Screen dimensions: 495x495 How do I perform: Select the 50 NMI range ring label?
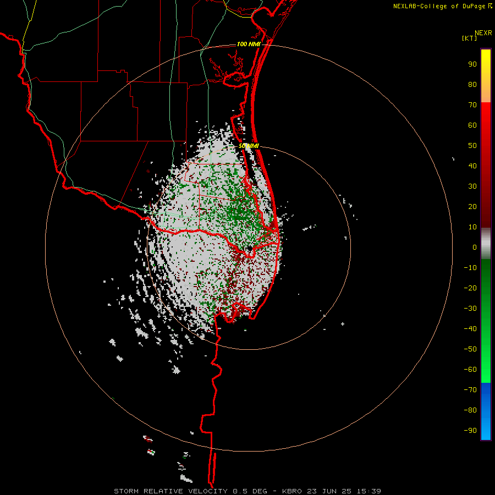tap(249, 146)
